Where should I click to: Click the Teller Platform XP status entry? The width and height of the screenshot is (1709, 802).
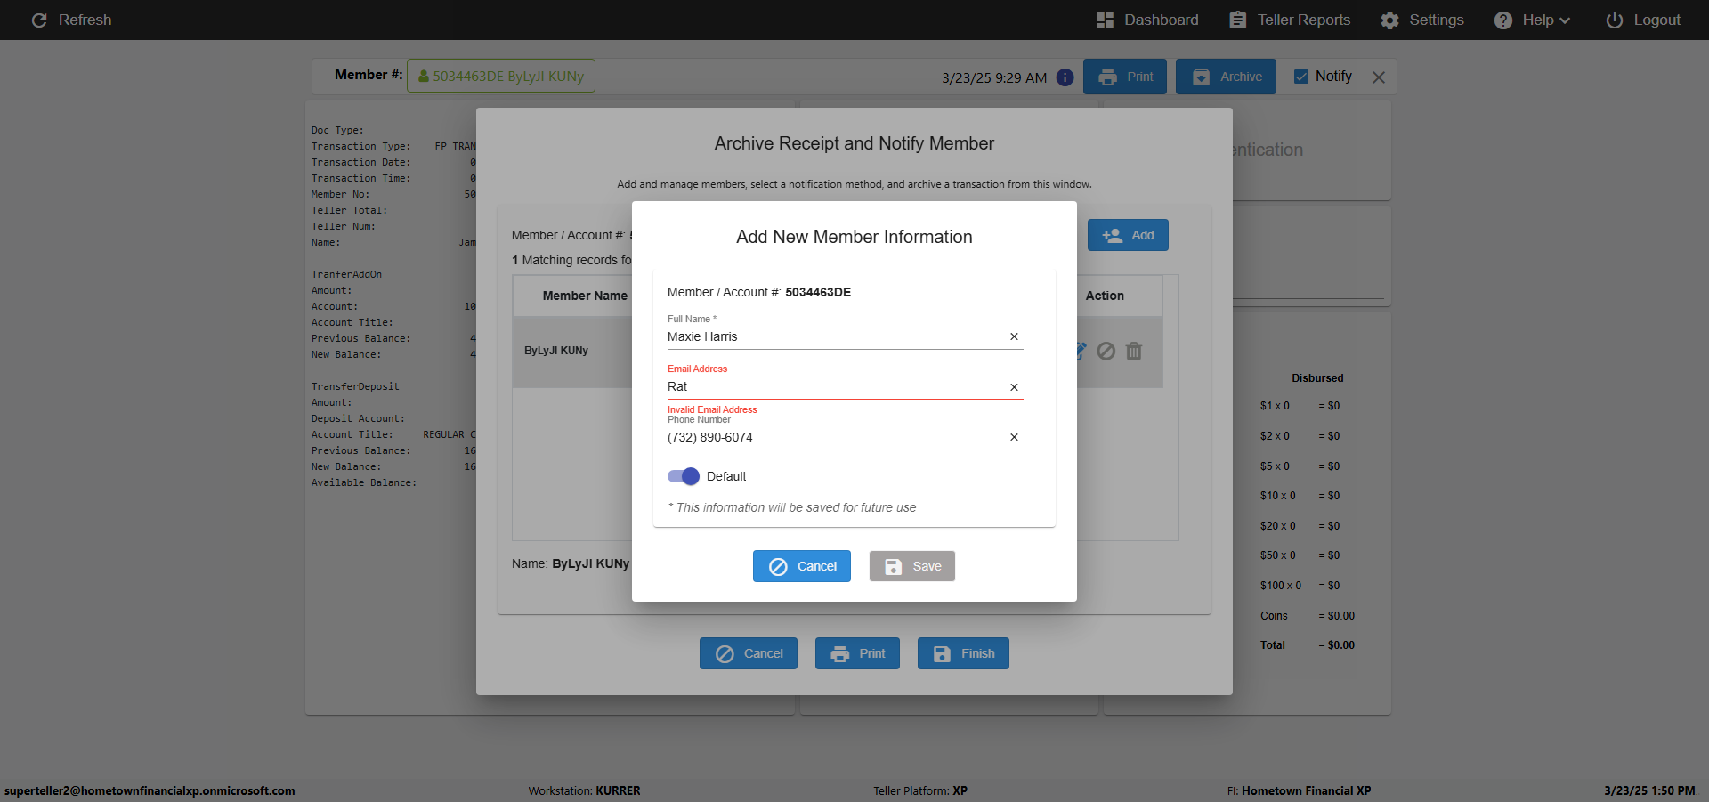(920, 790)
